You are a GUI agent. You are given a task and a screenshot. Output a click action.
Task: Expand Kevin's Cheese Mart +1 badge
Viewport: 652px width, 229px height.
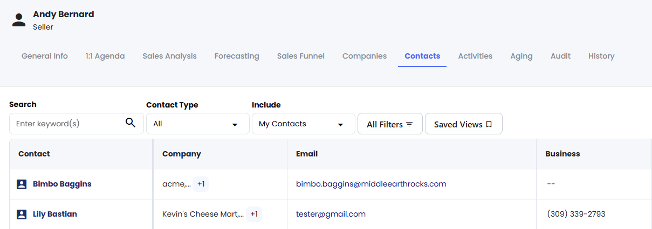(254, 214)
